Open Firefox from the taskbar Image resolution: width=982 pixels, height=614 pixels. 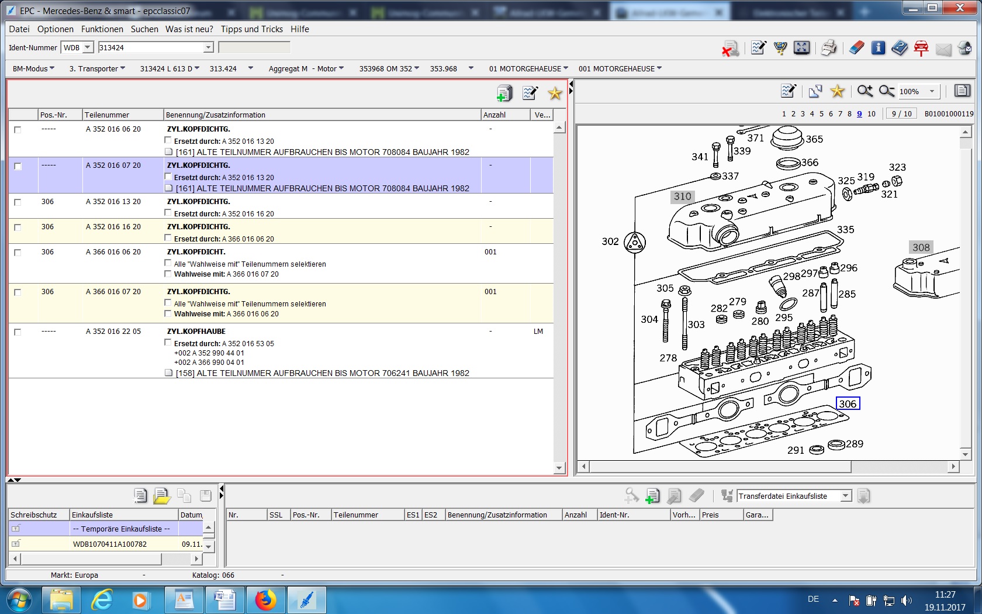(x=266, y=600)
